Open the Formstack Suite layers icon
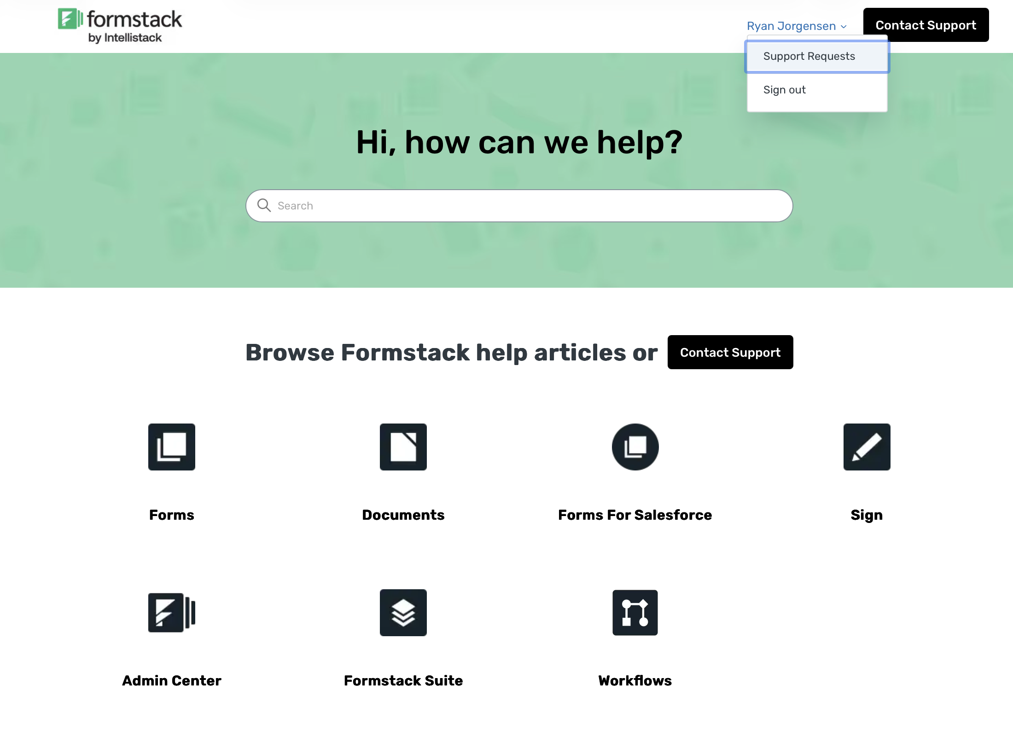This screenshot has height=743, width=1013. (403, 613)
